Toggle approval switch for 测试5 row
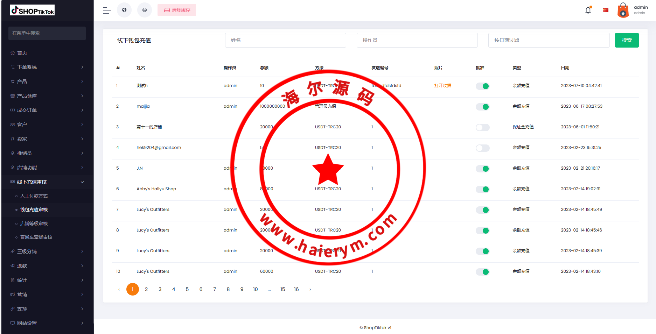Viewport: 656px width, 334px height. coord(482,86)
